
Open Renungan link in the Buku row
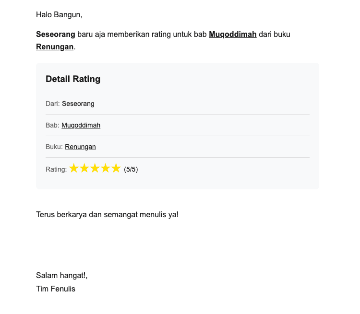coord(81,147)
